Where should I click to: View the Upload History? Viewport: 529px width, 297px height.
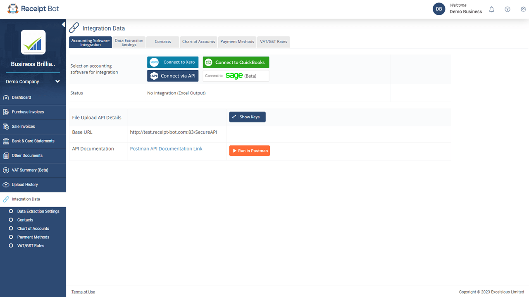tap(25, 184)
